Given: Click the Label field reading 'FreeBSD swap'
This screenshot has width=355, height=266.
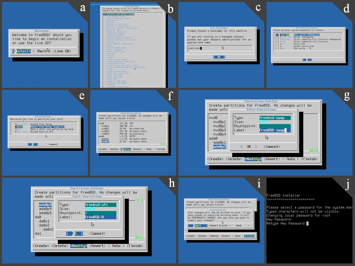Looking at the screenshot, I should [x=275, y=130].
